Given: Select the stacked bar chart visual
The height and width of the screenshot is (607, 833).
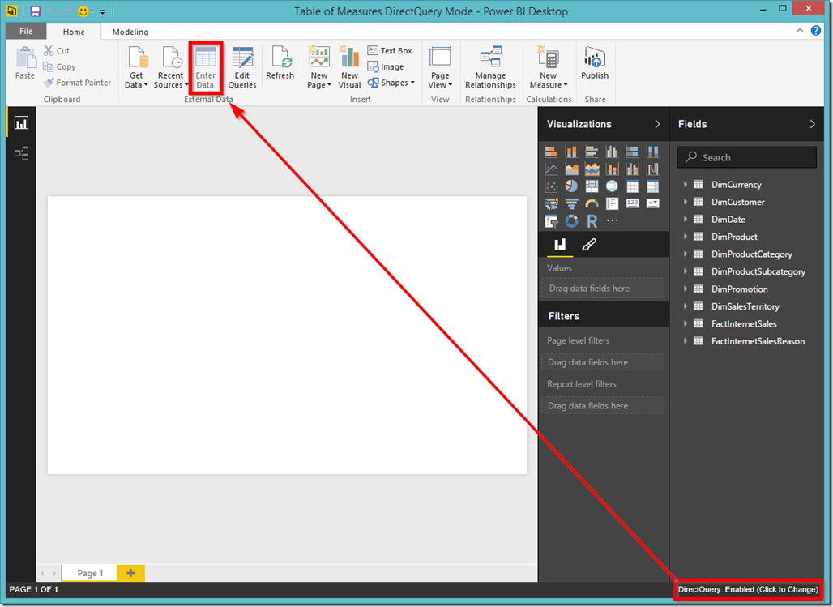Looking at the screenshot, I should [551, 152].
